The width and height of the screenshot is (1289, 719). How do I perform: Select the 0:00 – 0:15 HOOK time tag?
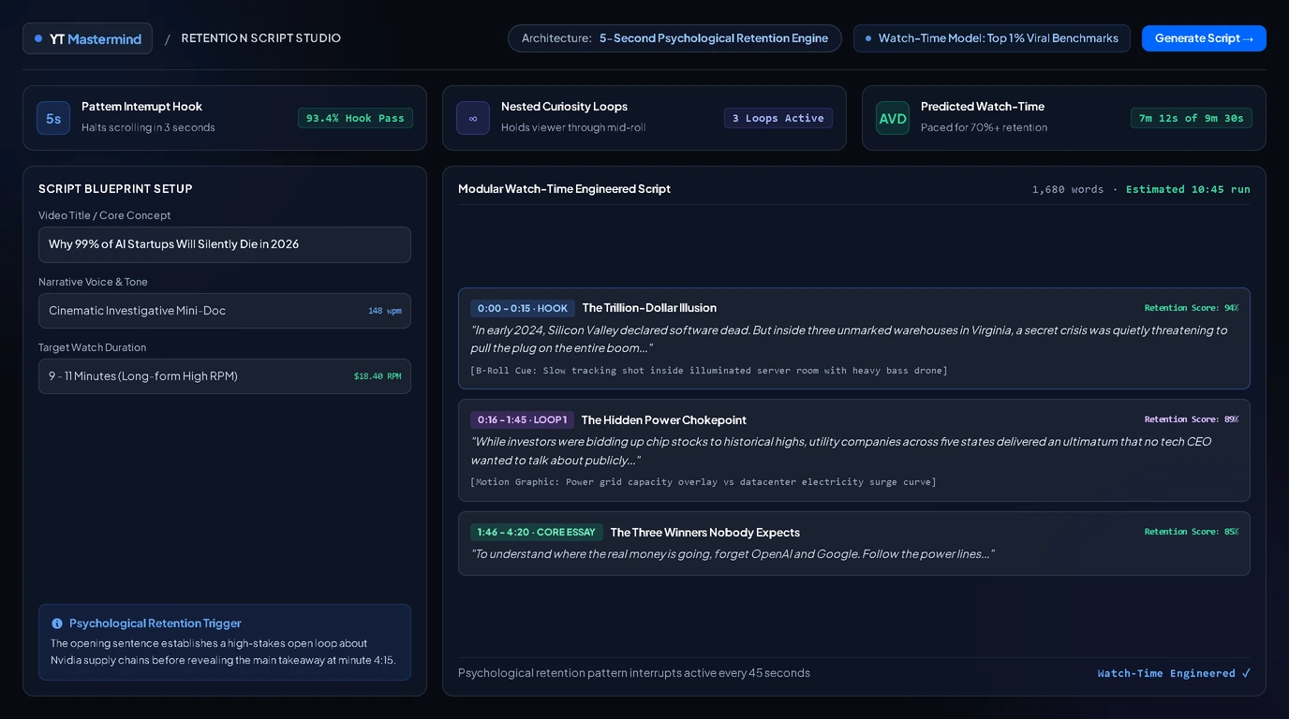click(523, 308)
